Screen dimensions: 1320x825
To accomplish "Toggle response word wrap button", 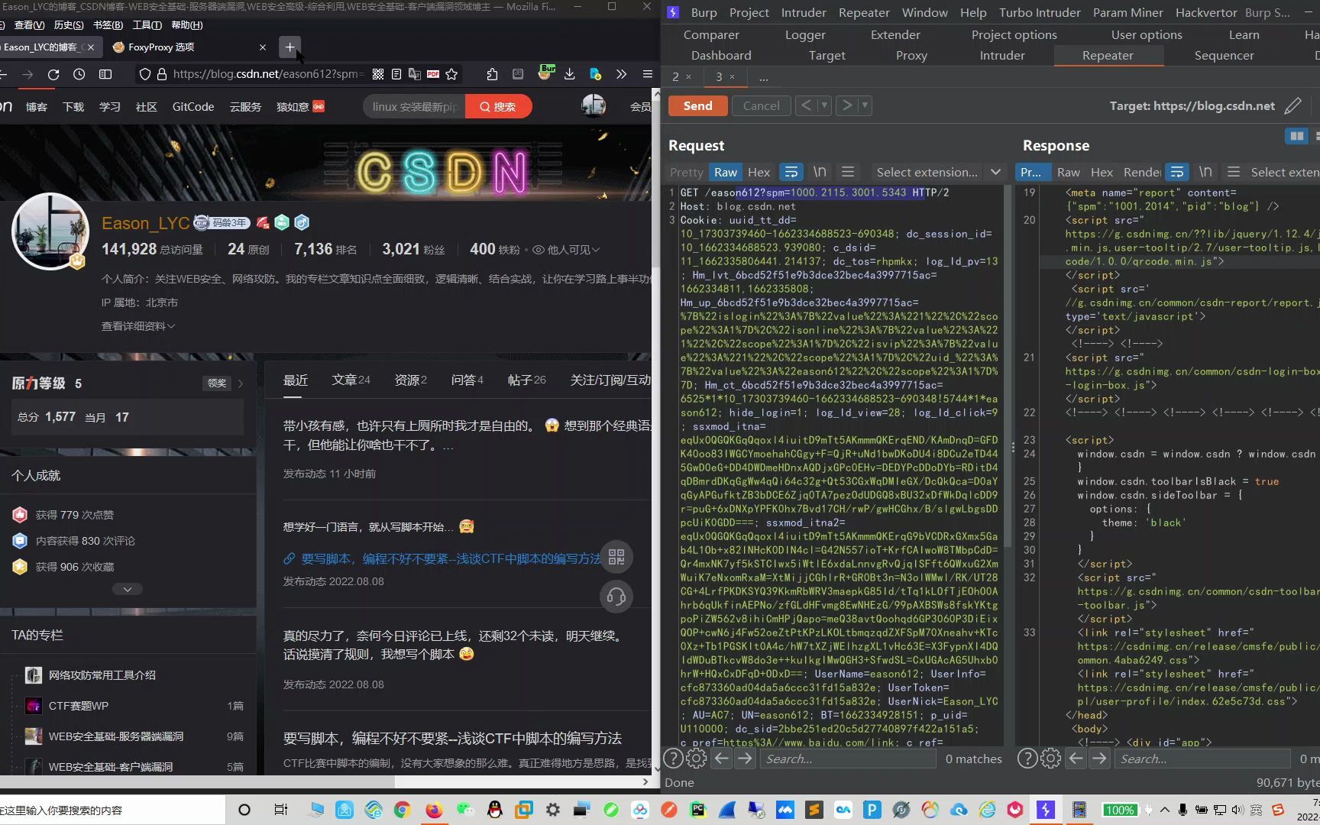I will point(1177,172).
